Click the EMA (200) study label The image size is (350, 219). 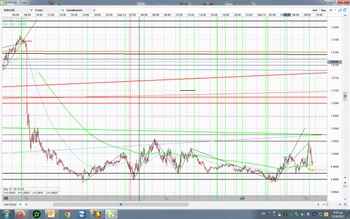click(x=15, y=24)
